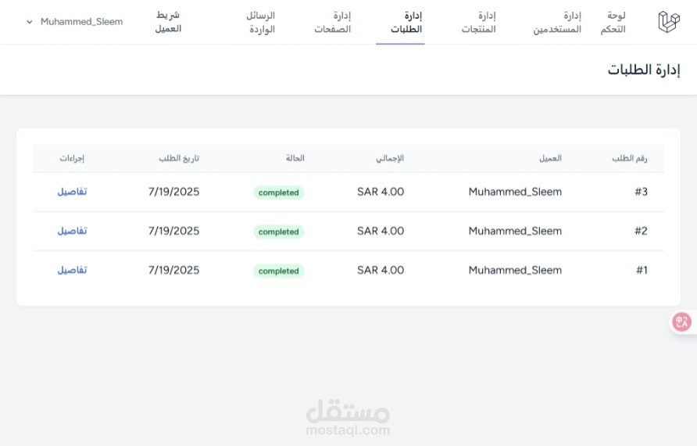Click the completed badge of order #3

click(279, 192)
